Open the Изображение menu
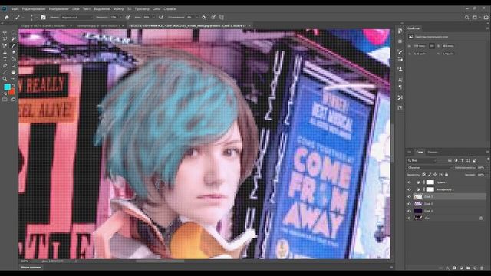Image resolution: width=491 pixels, height=276 pixels. [58, 9]
